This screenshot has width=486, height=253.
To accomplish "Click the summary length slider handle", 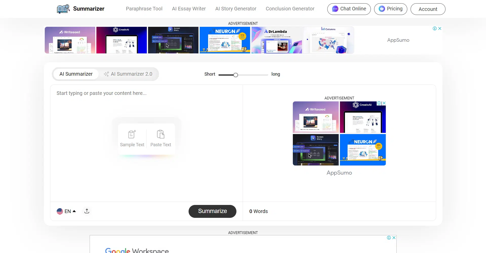I will tap(236, 75).
